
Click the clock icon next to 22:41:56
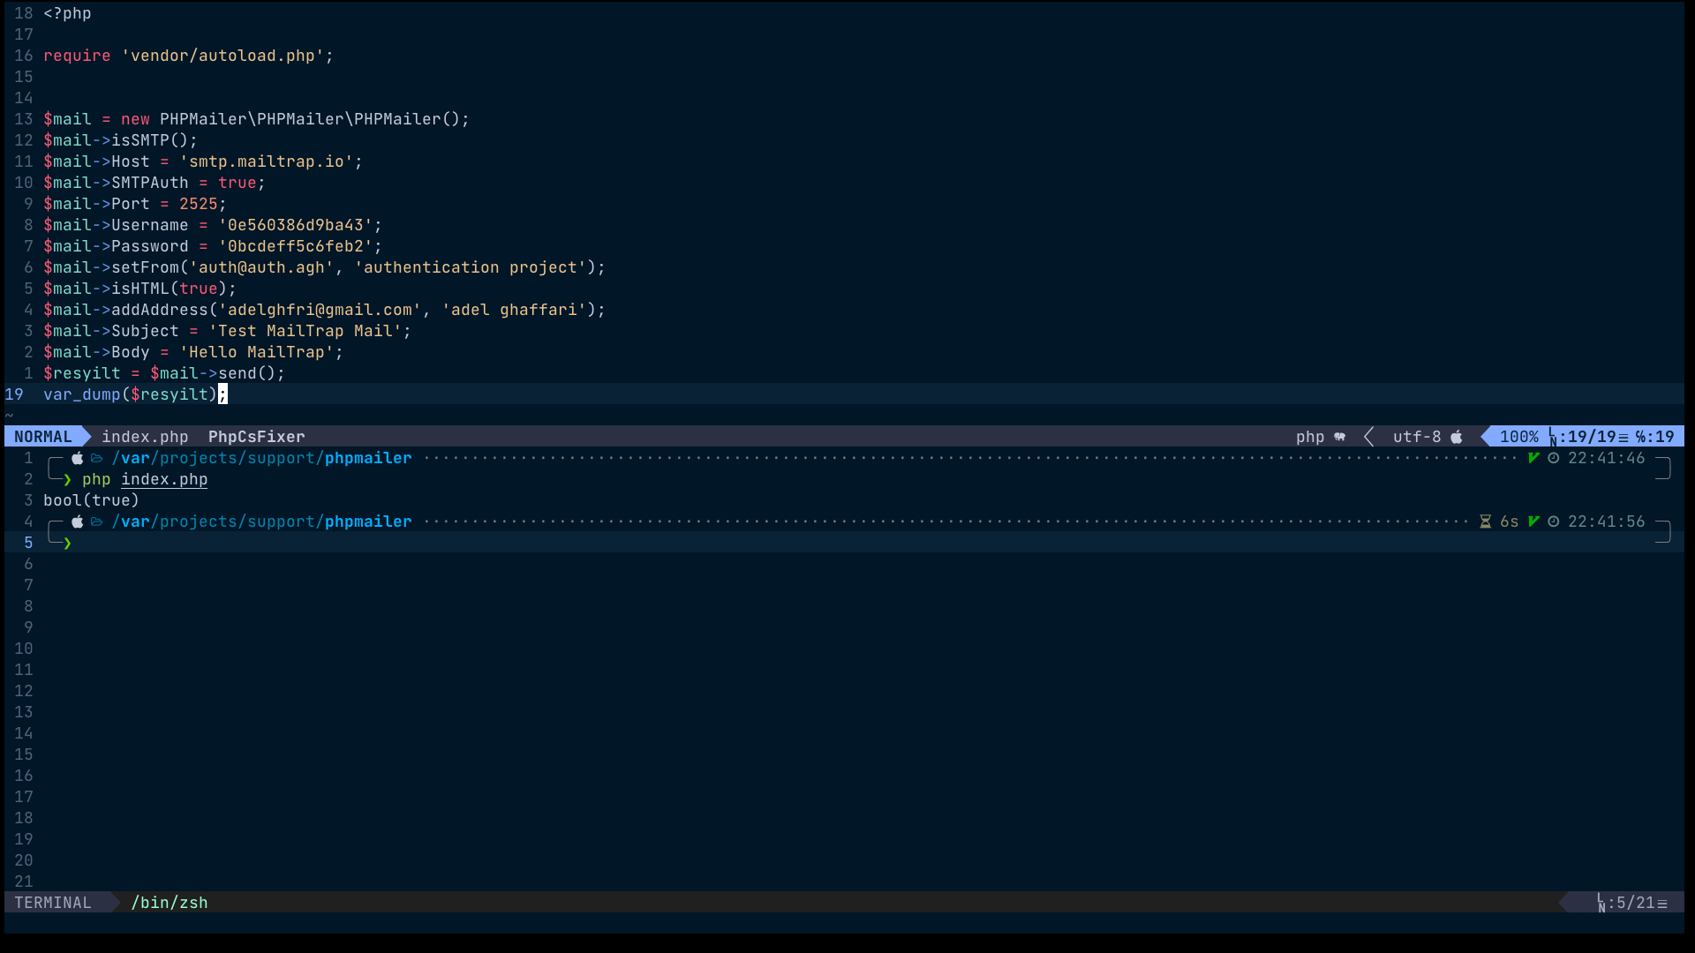click(1554, 522)
